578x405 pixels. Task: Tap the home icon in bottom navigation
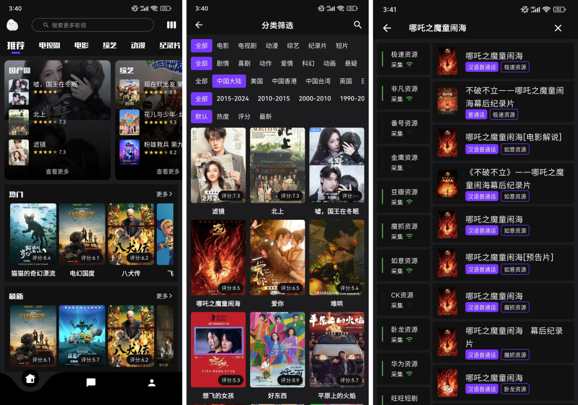[30, 378]
